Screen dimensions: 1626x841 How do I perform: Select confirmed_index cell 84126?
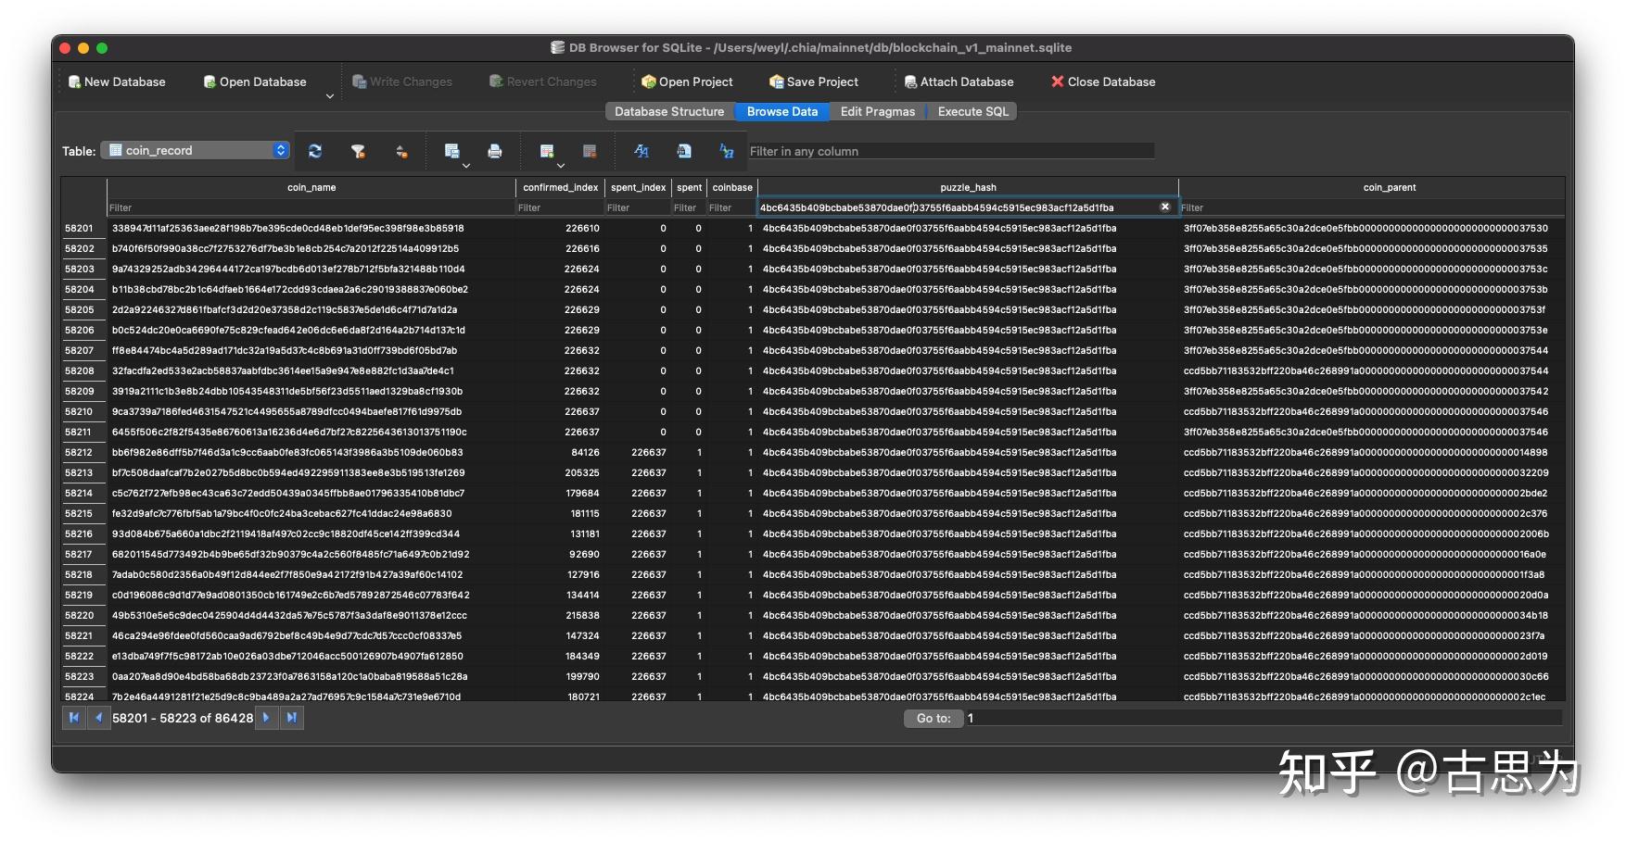tap(561, 452)
